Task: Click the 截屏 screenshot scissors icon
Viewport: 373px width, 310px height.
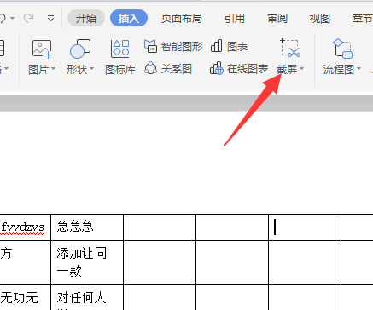Action: point(290,49)
